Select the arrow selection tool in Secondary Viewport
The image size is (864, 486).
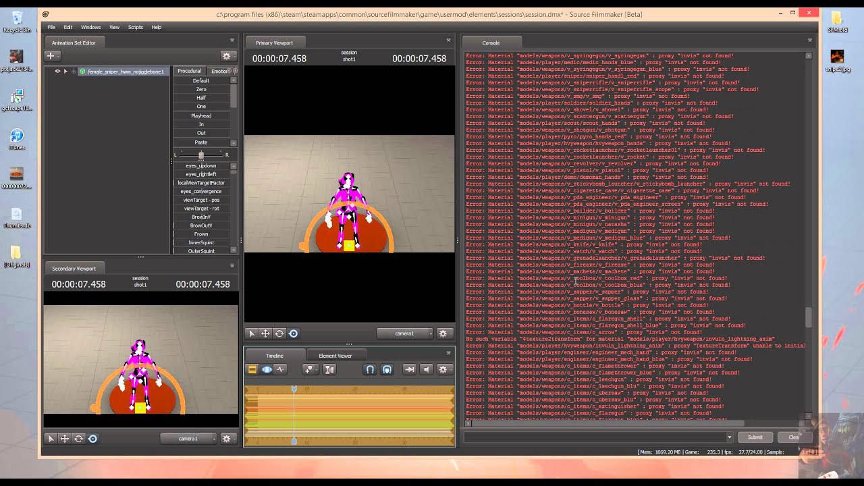coord(51,439)
